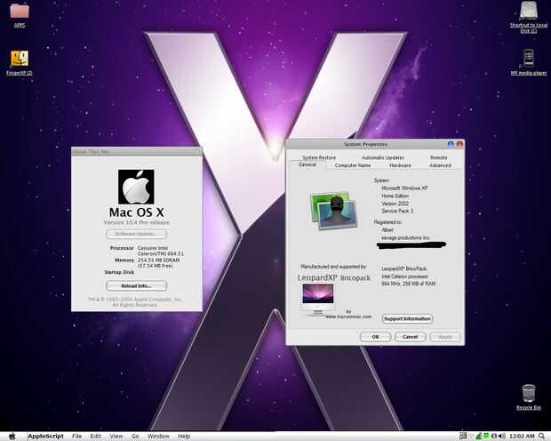Click the Reload Info button
The width and height of the screenshot is (551, 441).
coord(136,286)
